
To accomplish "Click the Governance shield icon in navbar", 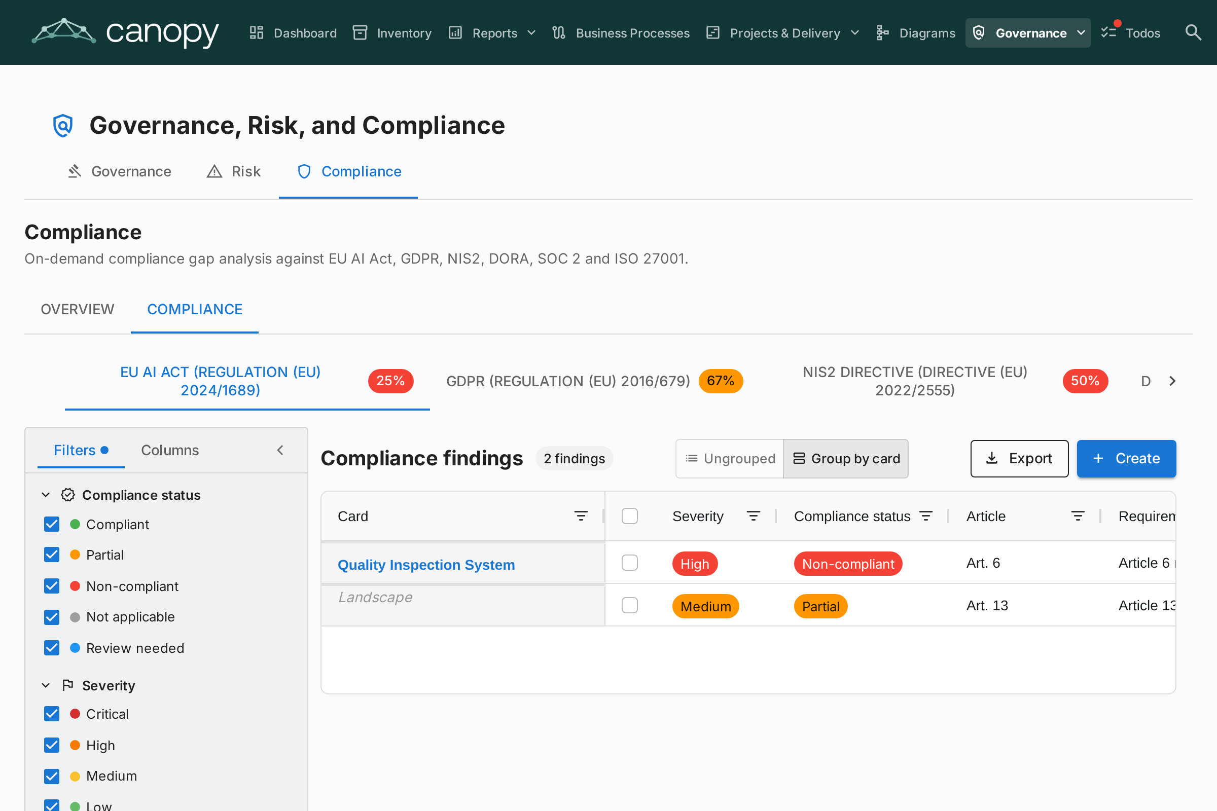I will (978, 33).
